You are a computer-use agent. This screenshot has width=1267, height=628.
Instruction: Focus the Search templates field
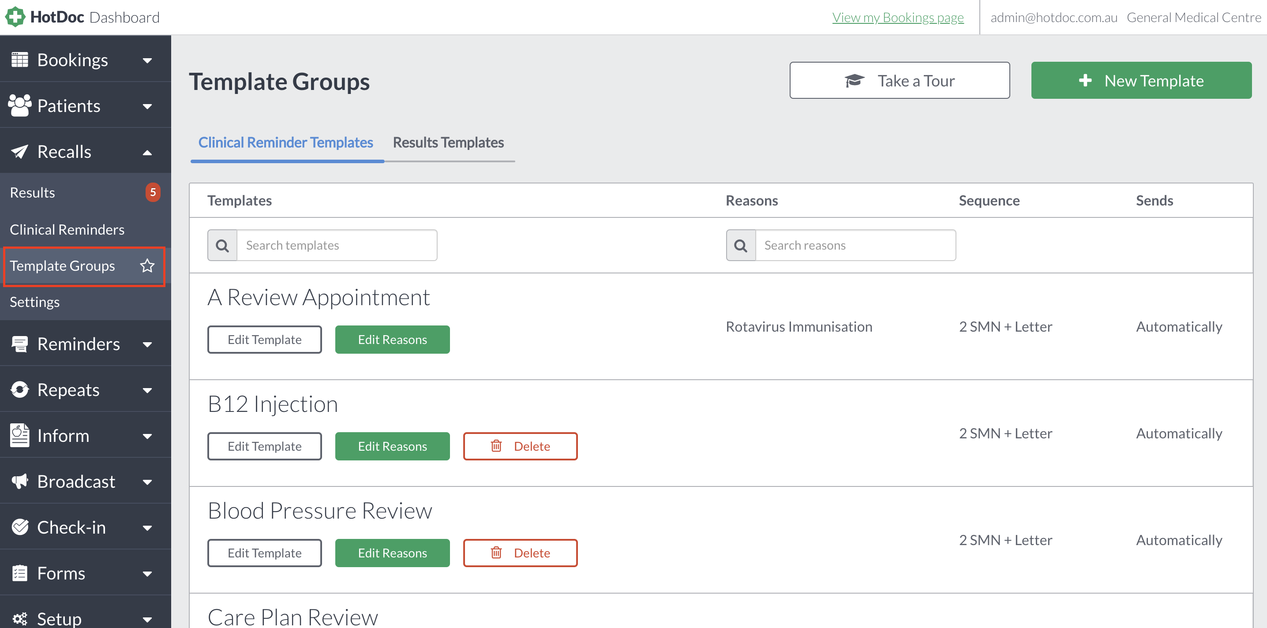coord(337,245)
